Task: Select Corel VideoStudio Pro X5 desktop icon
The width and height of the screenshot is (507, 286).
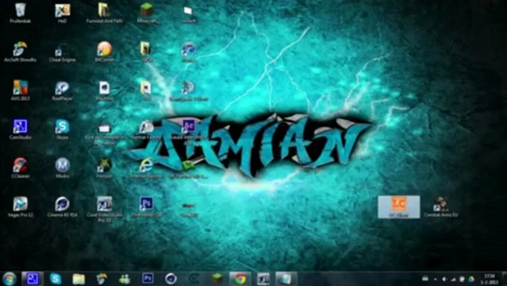Action: click(x=104, y=209)
